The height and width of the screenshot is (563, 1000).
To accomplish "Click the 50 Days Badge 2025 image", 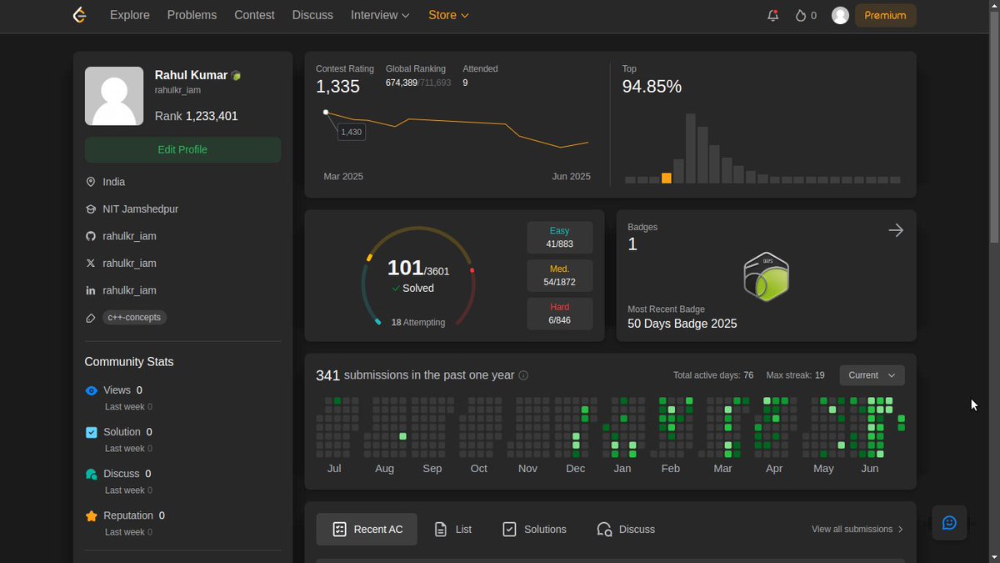I will pyautogui.click(x=766, y=277).
